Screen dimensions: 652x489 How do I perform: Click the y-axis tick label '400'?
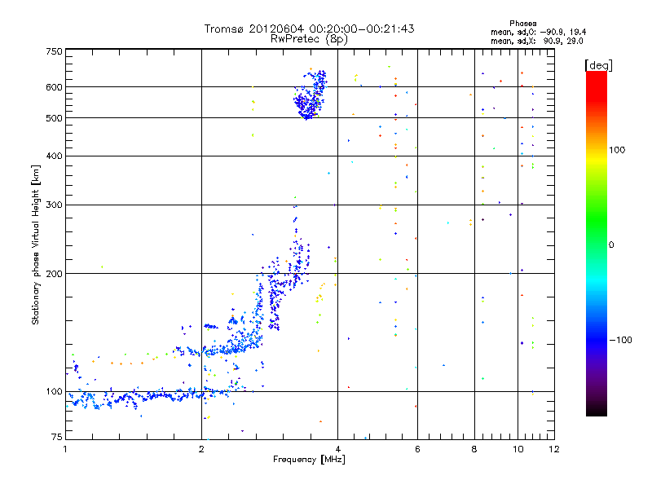point(54,156)
